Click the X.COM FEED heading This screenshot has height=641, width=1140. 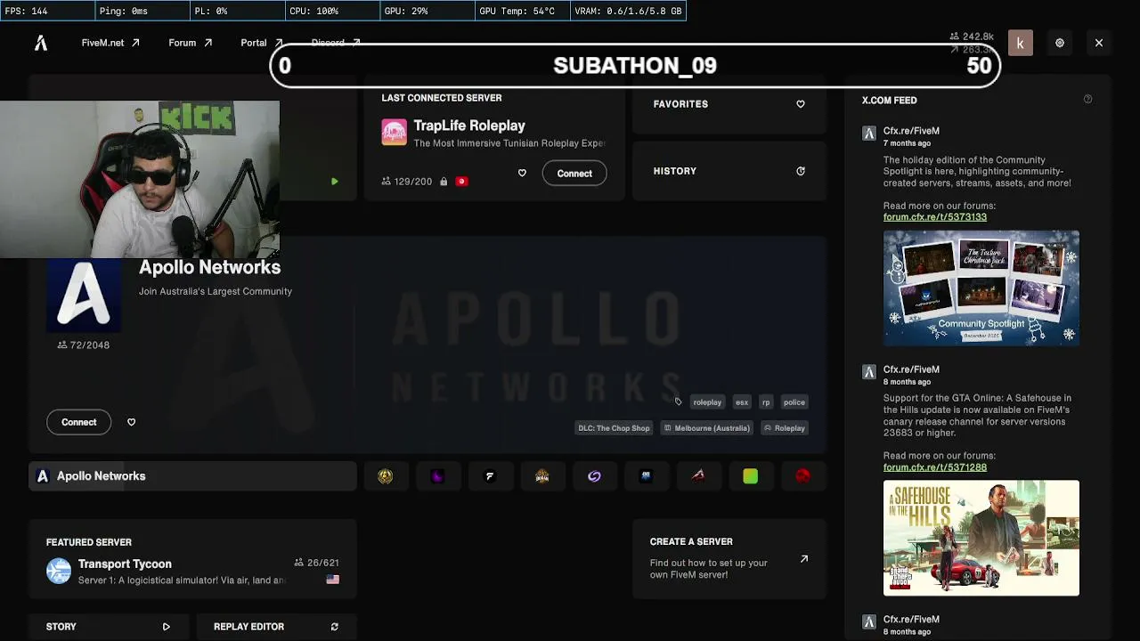[889, 101]
